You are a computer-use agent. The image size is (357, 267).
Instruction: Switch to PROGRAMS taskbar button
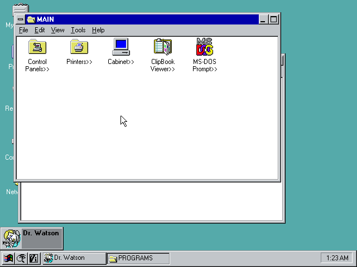click(138, 258)
